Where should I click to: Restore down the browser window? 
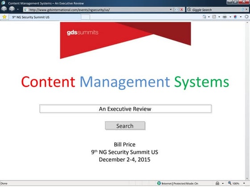[235, 2]
